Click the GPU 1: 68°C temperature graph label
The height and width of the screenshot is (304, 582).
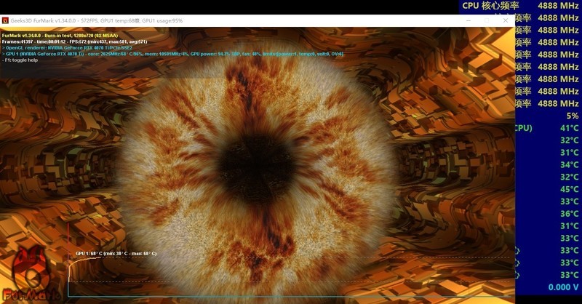click(x=116, y=254)
